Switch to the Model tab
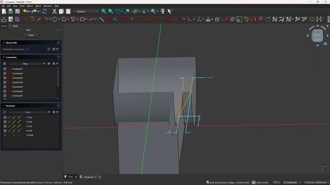 click(4, 26)
